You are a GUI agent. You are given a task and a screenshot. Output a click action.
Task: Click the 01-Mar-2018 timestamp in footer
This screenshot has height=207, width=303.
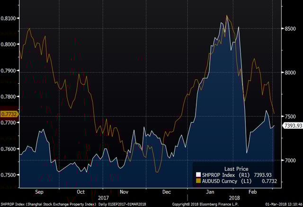(x=281, y=204)
